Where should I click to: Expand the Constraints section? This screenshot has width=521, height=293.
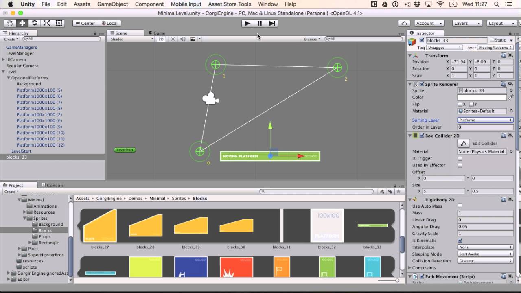click(x=410, y=268)
